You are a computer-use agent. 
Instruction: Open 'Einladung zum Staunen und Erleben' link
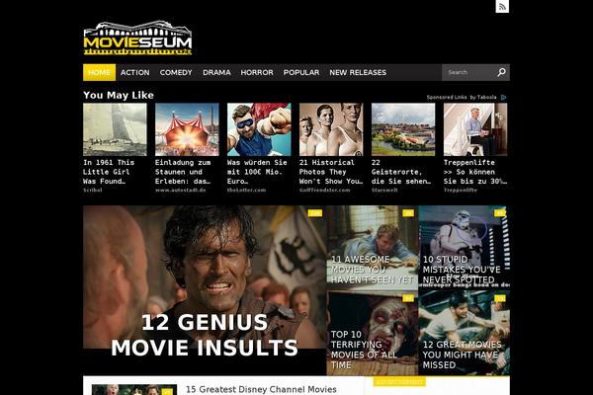click(x=183, y=172)
